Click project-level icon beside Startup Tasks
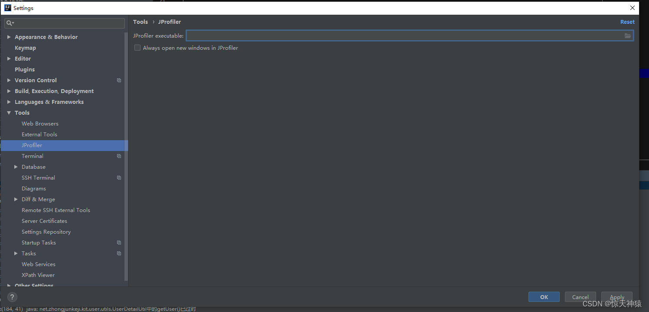This screenshot has width=649, height=312. pos(119,243)
